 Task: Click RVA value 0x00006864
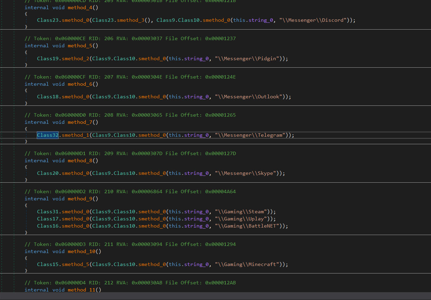pos(147,191)
